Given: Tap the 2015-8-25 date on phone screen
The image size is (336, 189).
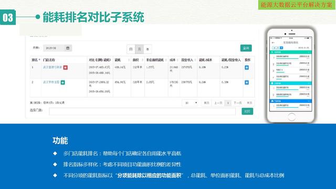Looking at the screenshot, I should tap(303, 48).
